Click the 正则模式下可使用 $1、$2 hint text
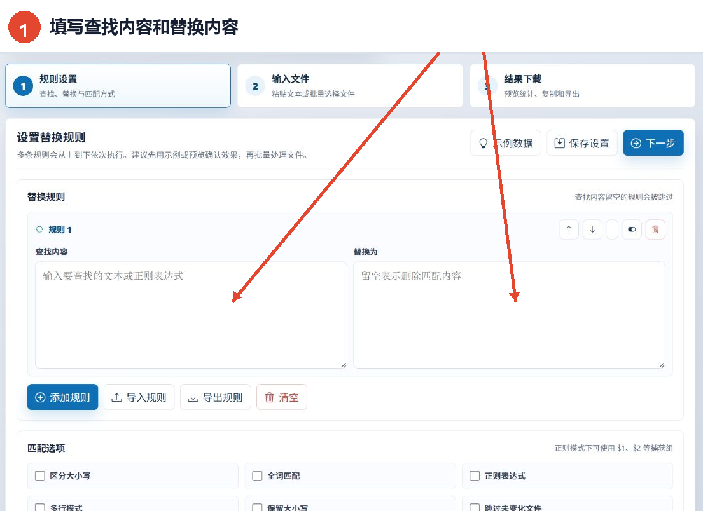Image resolution: width=703 pixels, height=511 pixels. click(614, 448)
